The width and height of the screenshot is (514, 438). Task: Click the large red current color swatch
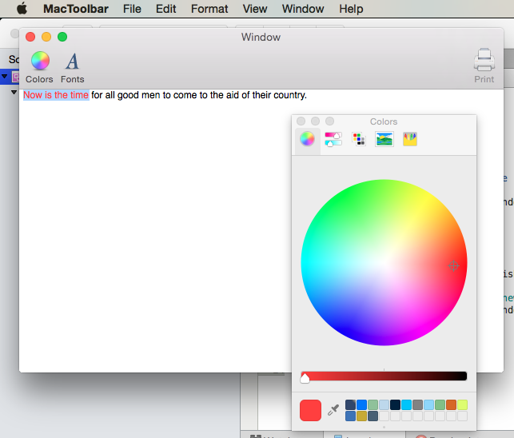(x=310, y=410)
